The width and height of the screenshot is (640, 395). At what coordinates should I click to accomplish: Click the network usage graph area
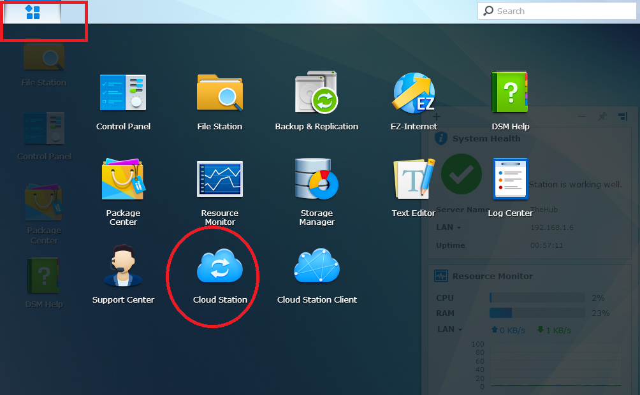tap(556, 365)
